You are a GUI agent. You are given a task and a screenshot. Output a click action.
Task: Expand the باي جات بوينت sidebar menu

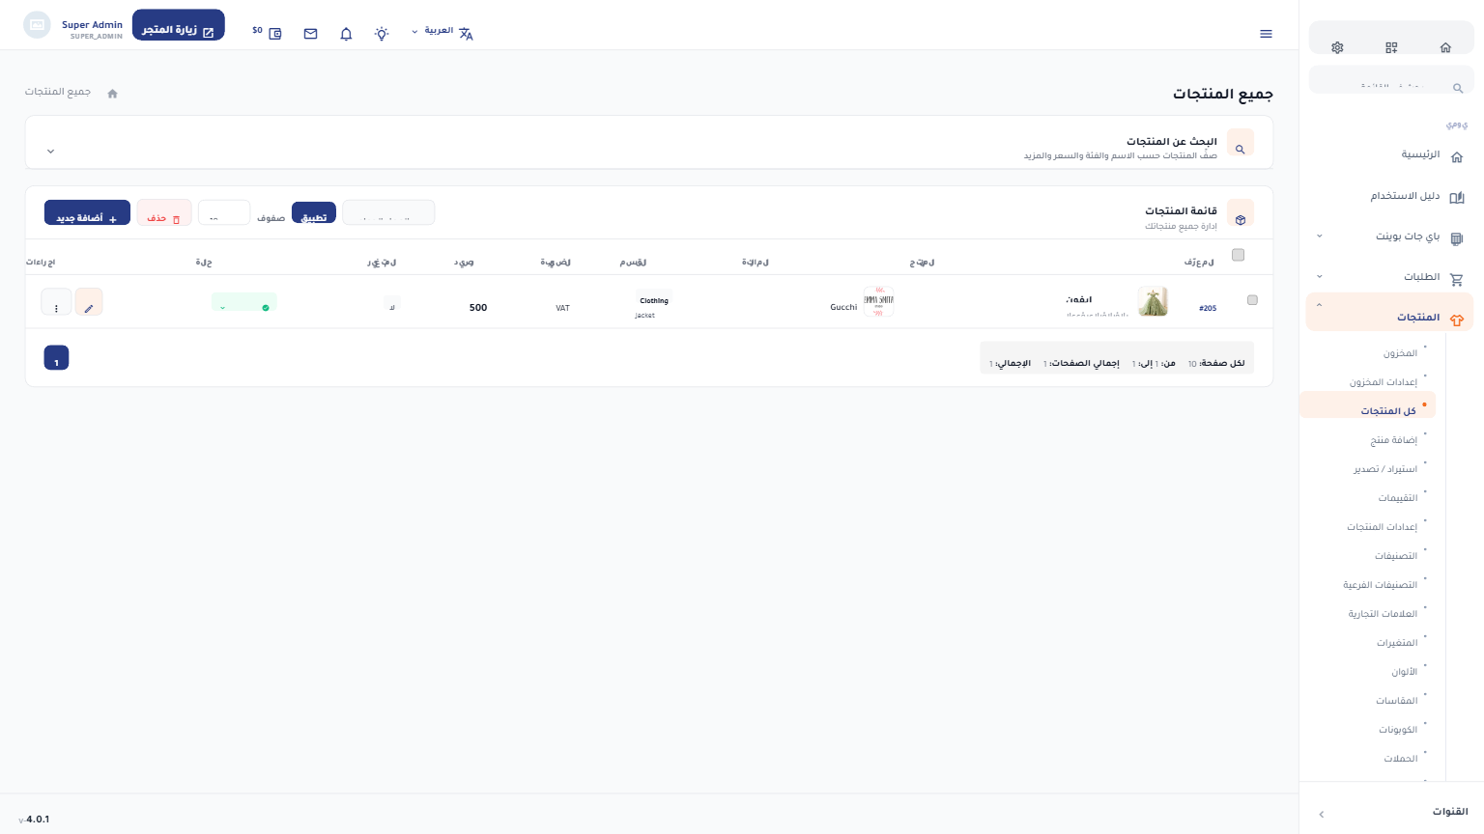coord(1391,236)
